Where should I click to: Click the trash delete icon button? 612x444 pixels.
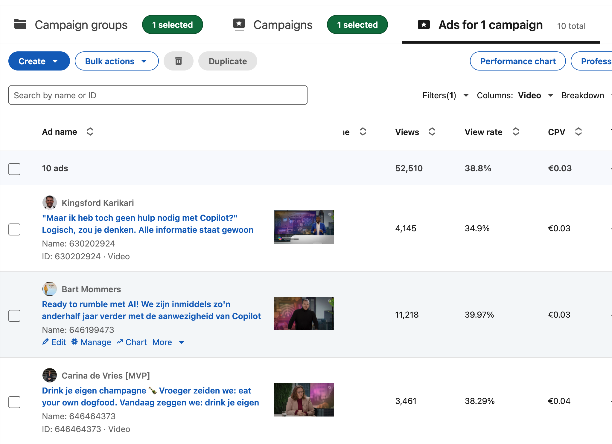tap(178, 61)
